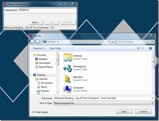The height and width of the screenshot is (121, 159).
Task: Click the Favorites star in navigation pane
Action: [x=34, y=55]
